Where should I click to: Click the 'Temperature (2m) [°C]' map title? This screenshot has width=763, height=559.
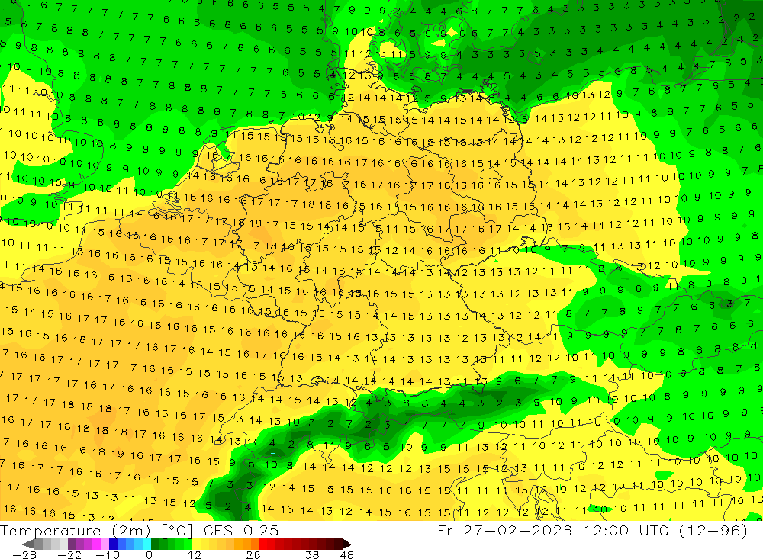(x=96, y=531)
